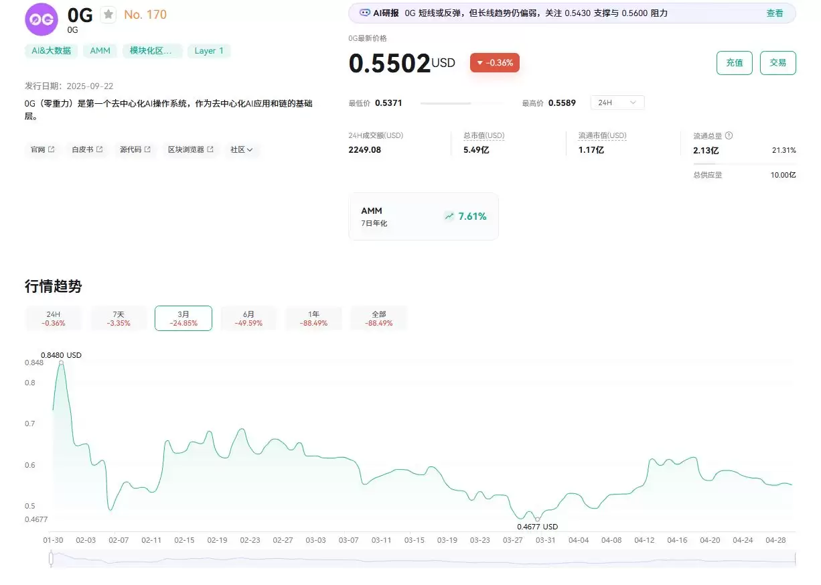
Task: Open the 白皮书 whitepaper link
Action: click(88, 149)
